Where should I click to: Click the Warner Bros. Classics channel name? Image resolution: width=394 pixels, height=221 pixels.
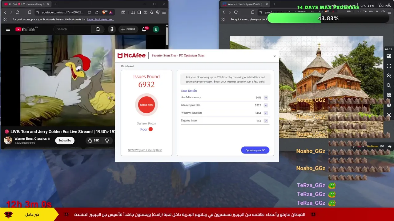[x=30, y=139]
